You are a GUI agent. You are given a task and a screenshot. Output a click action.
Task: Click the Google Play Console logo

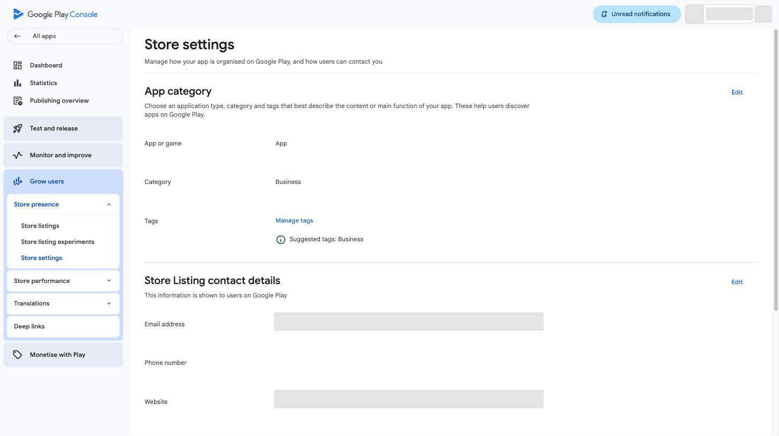tap(55, 14)
